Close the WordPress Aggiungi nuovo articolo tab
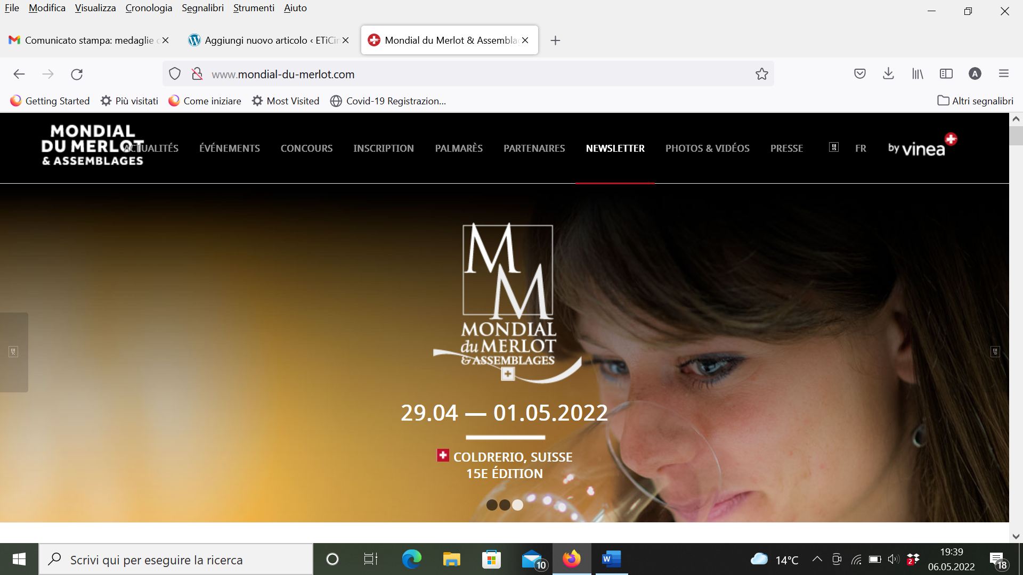The width and height of the screenshot is (1023, 575). [x=345, y=40]
